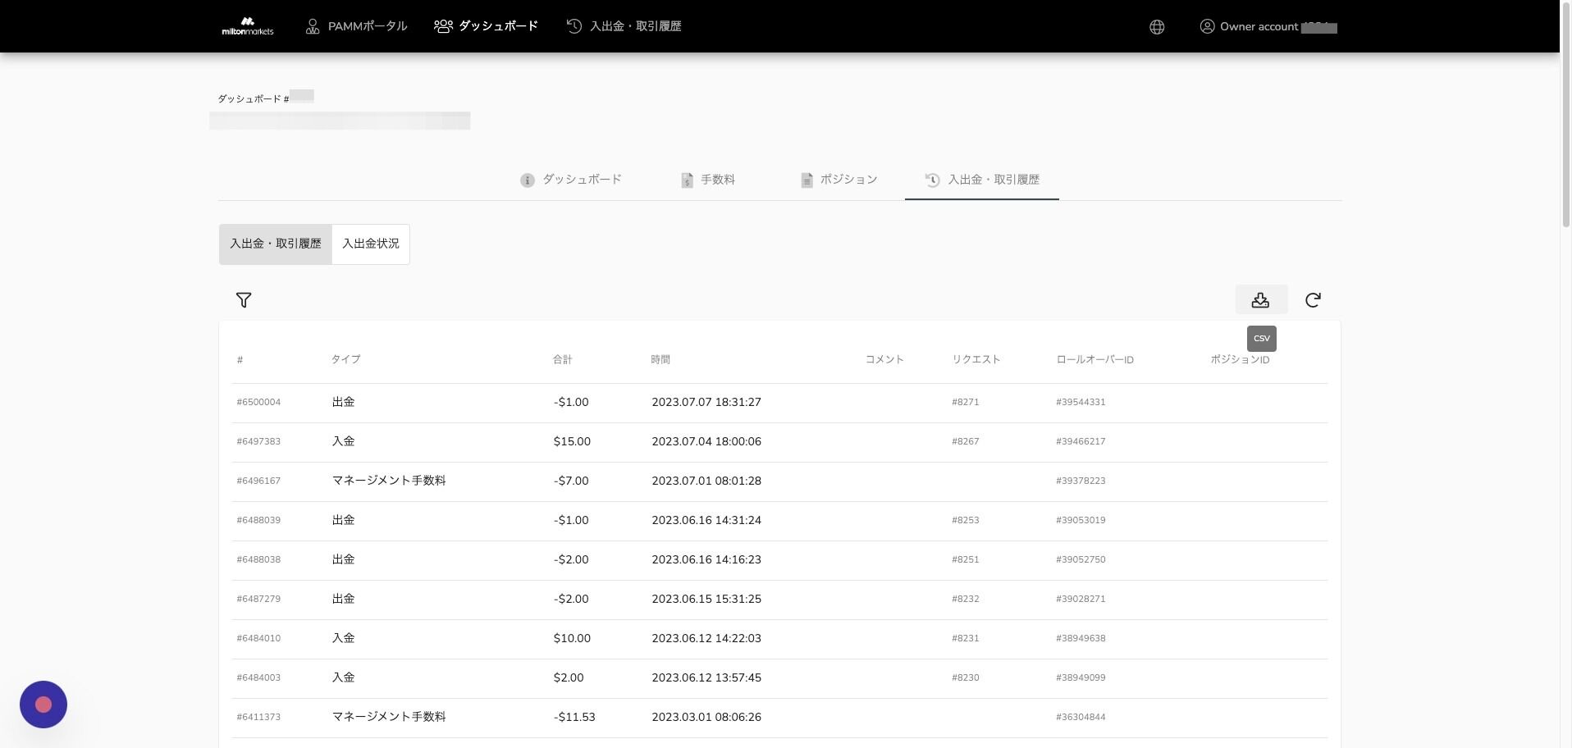Click the ロールオーバーID column header
This screenshot has height=748, width=1572.
(1095, 359)
